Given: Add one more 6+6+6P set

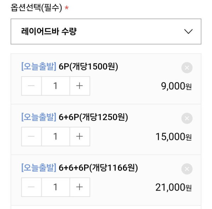Looking at the screenshot, I should [79, 187].
